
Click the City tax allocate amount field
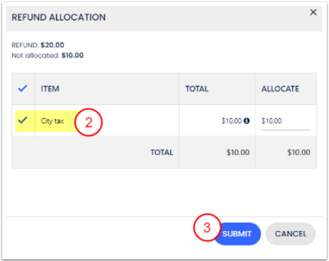(286, 122)
